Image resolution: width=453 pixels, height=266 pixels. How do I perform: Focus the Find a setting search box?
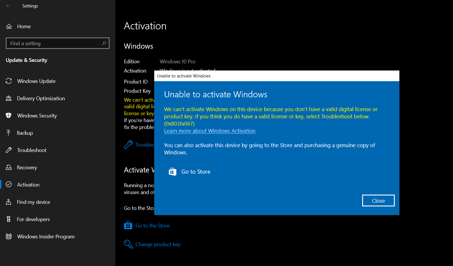pos(58,43)
